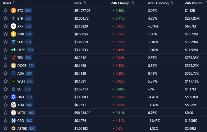This screenshot has height=132, width=207.
Task: Click the Ethereum diamond logo
Action: tap(13, 18)
